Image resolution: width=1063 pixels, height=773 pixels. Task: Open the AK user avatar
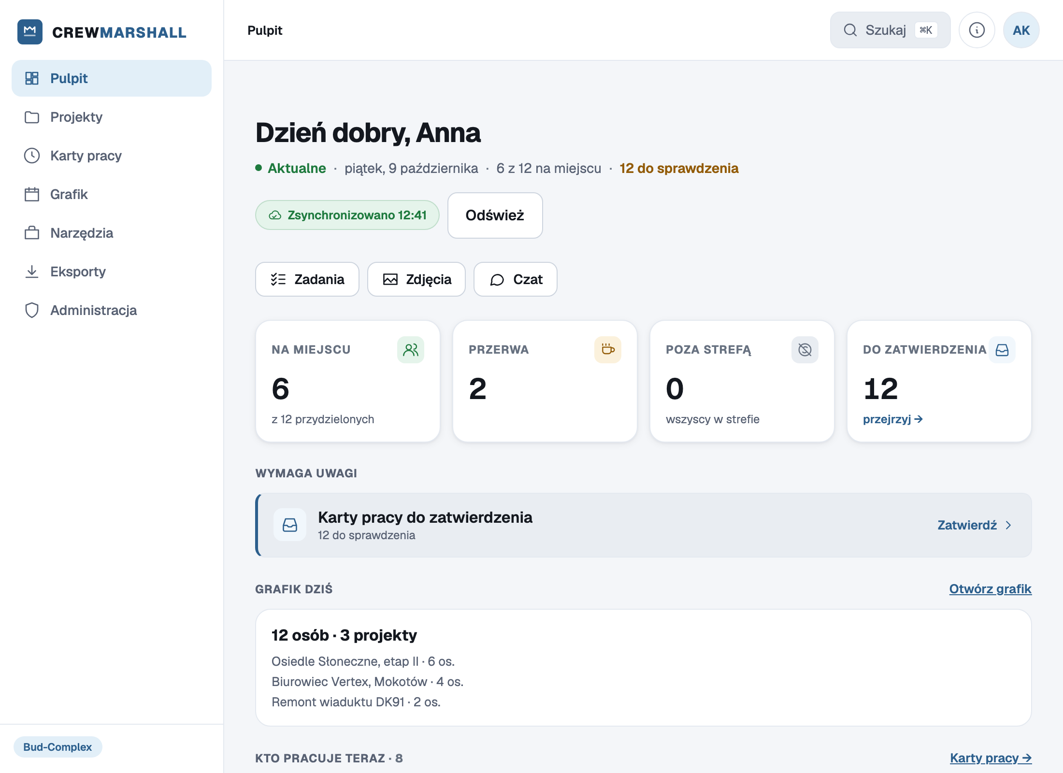click(x=1021, y=30)
